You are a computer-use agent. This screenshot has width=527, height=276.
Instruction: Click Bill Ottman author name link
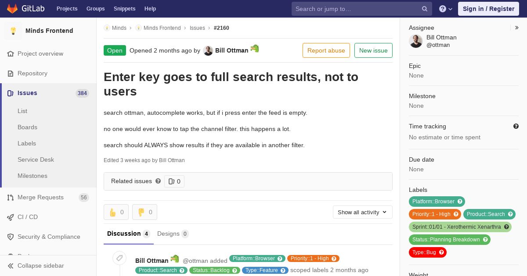[x=231, y=50]
